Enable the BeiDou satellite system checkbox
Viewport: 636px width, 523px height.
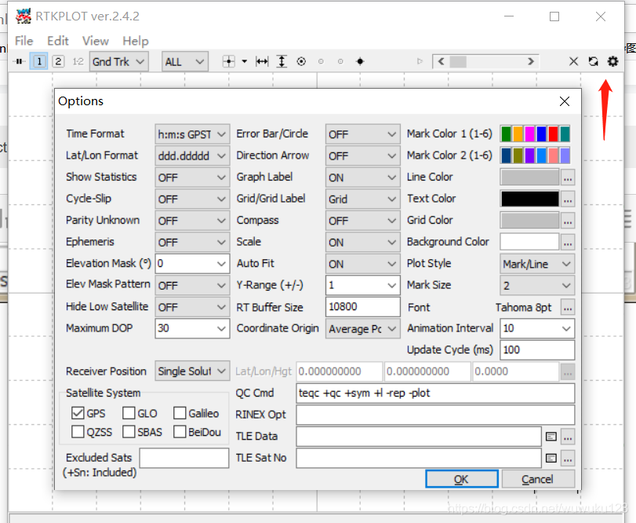pos(178,430)
